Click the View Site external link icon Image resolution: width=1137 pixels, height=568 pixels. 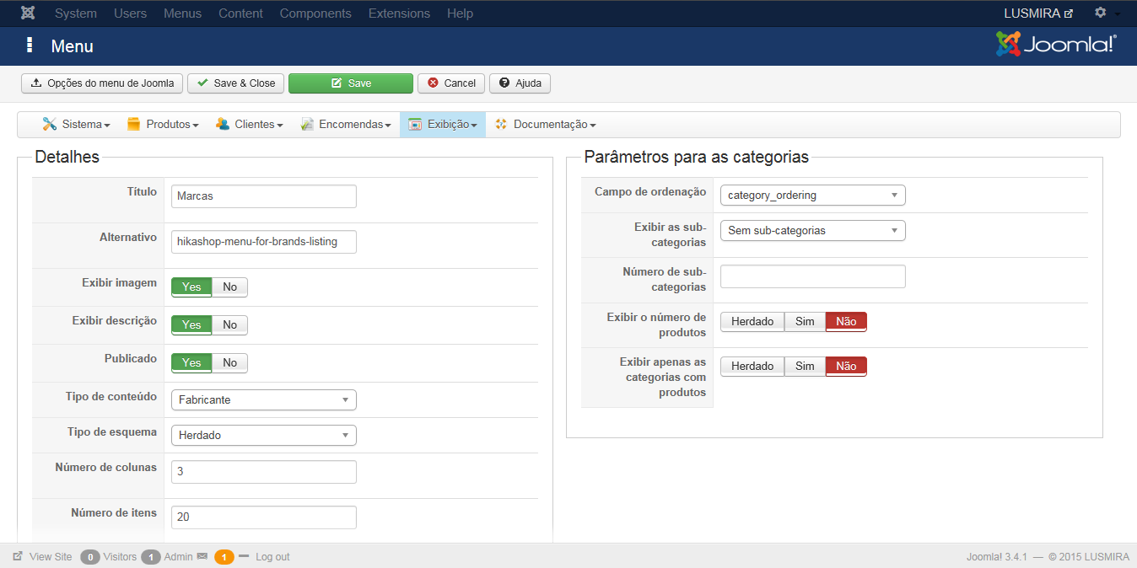[x=18, y=556]
